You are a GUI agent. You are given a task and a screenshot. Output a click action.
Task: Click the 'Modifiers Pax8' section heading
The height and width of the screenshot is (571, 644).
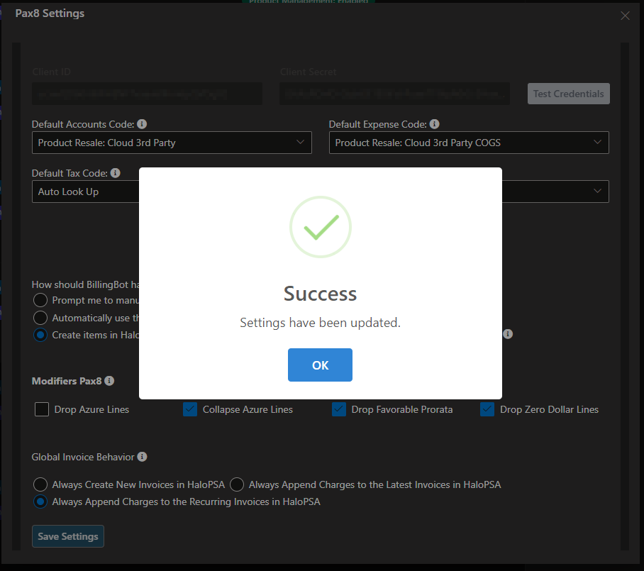pos(67,381)
